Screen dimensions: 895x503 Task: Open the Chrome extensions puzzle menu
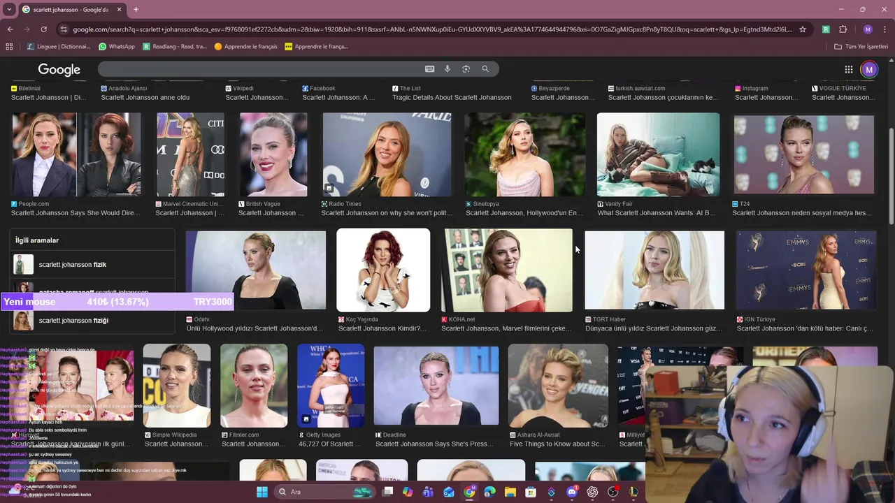(x=843, y=29)
